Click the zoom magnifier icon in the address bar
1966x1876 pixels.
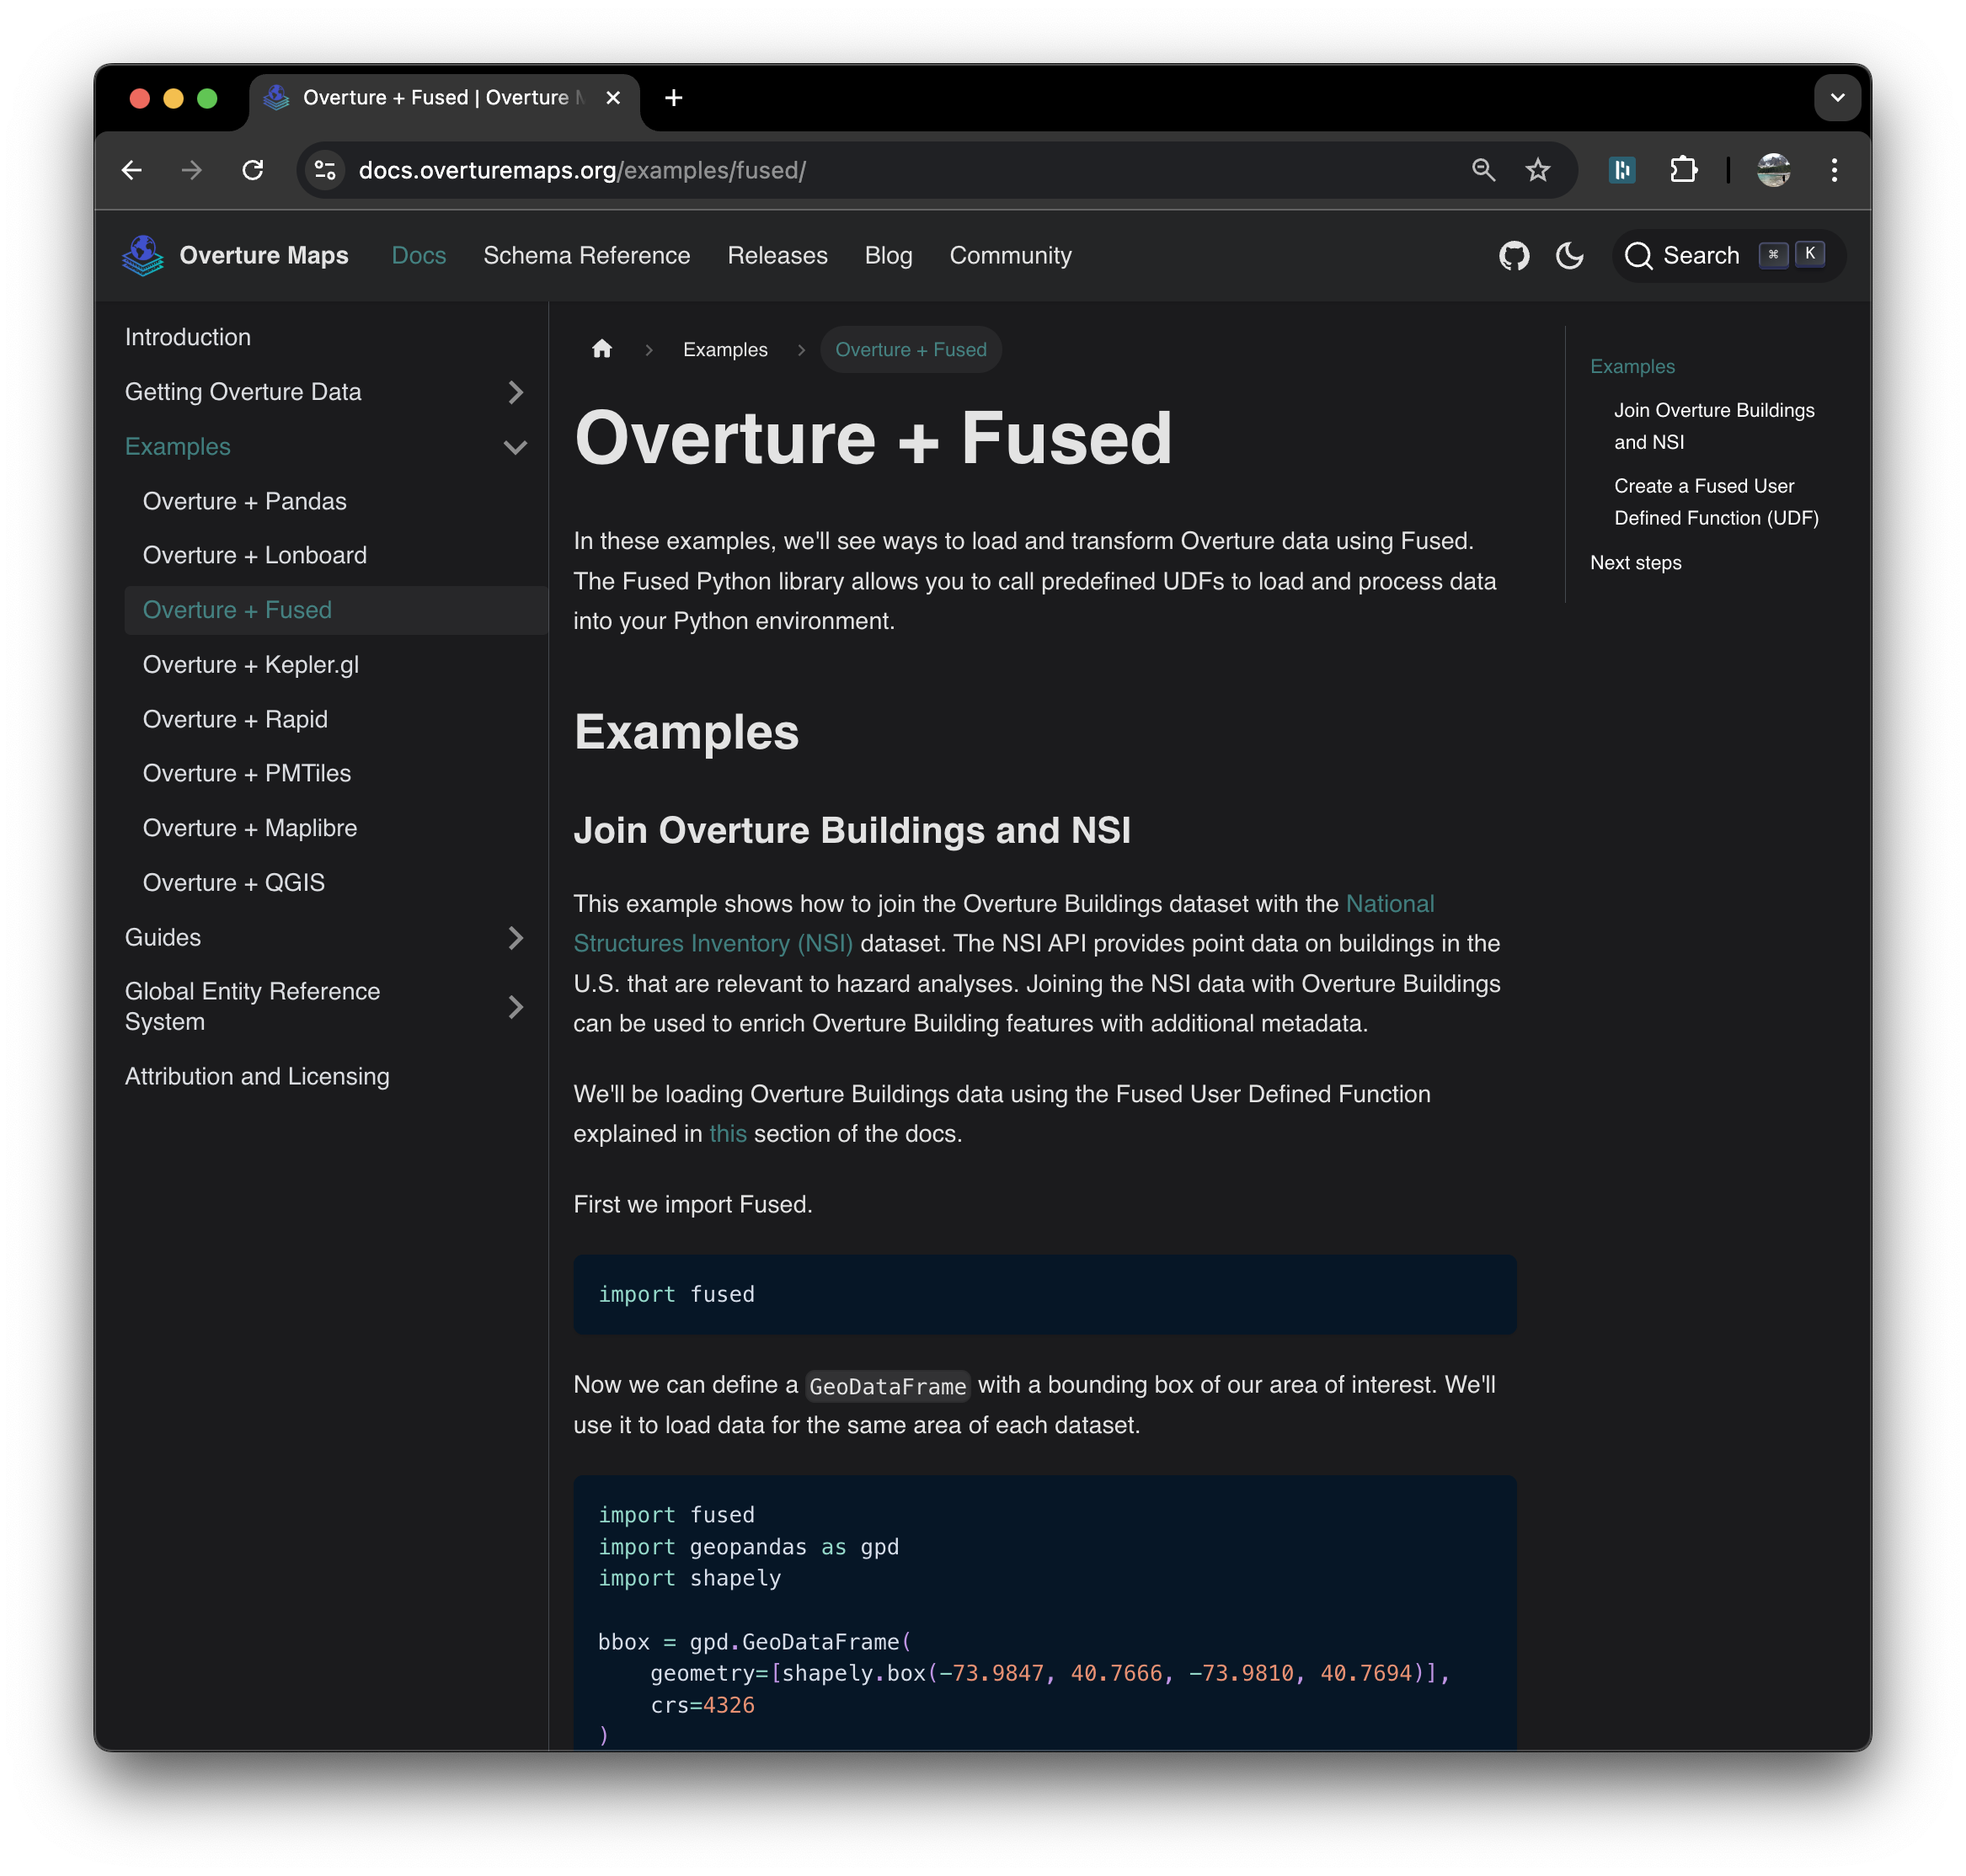tap(1483, 170)
